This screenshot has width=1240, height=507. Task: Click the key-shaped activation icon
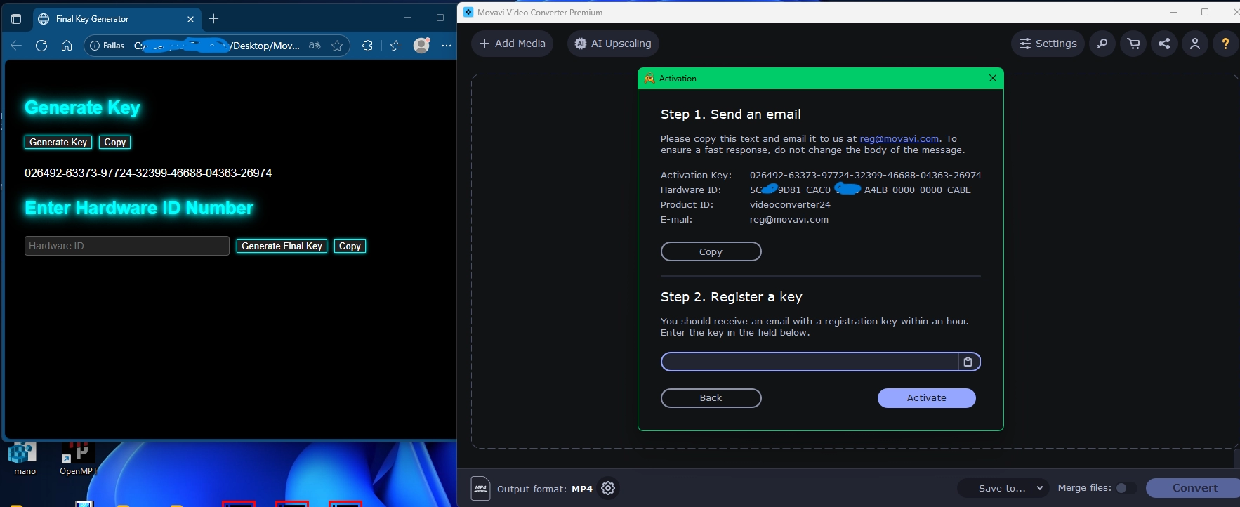click(x=1102, y=44)
